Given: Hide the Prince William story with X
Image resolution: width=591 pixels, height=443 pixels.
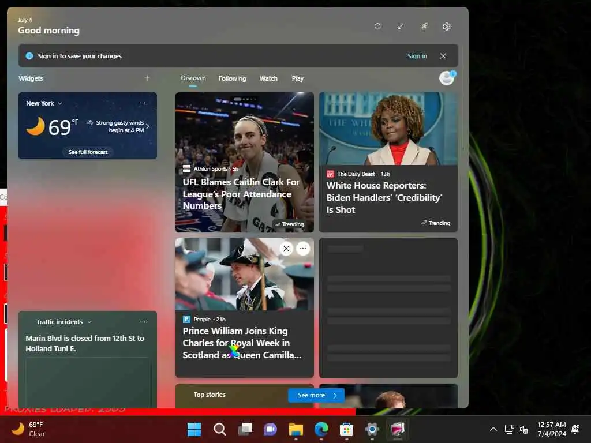Looking at the screenshot, I should click(x=286, y=249).
